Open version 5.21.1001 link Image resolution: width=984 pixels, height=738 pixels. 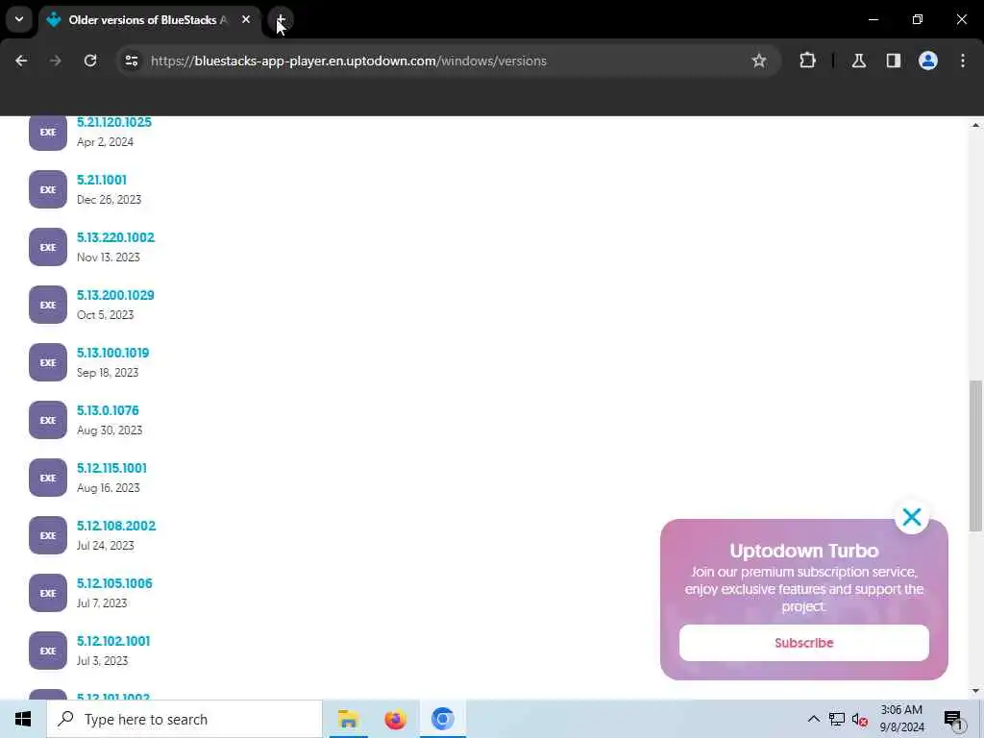[x=102, y=180]
